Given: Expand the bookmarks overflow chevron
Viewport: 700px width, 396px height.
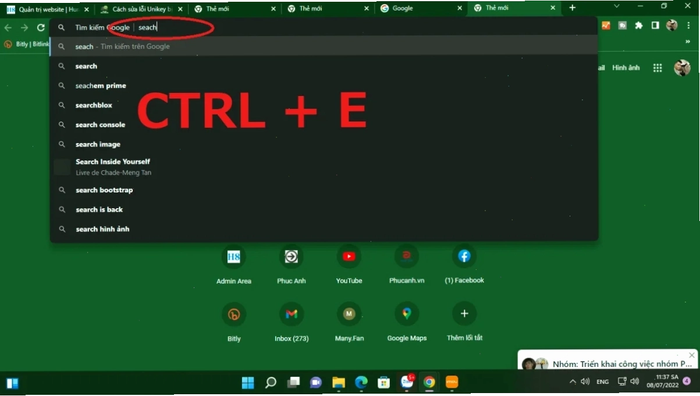Looking at the screenshot, I should pyautogui.click(x=687, y=41).
